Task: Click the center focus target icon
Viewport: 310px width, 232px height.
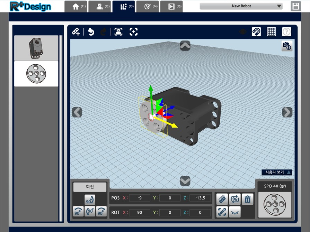Action: pyautogui.click(x=133, y=31)
